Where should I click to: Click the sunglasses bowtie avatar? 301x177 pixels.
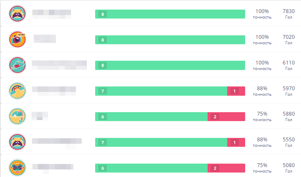pyautogui.click(x=18, y=168)
